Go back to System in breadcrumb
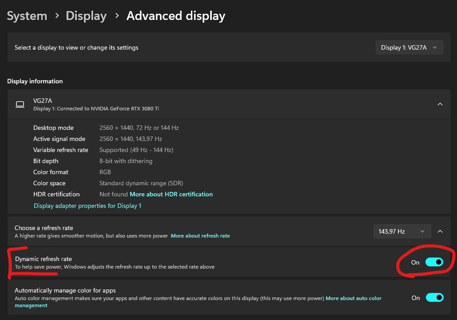The width and height of the screenshot is (457, 320). (x=27, y=16)
